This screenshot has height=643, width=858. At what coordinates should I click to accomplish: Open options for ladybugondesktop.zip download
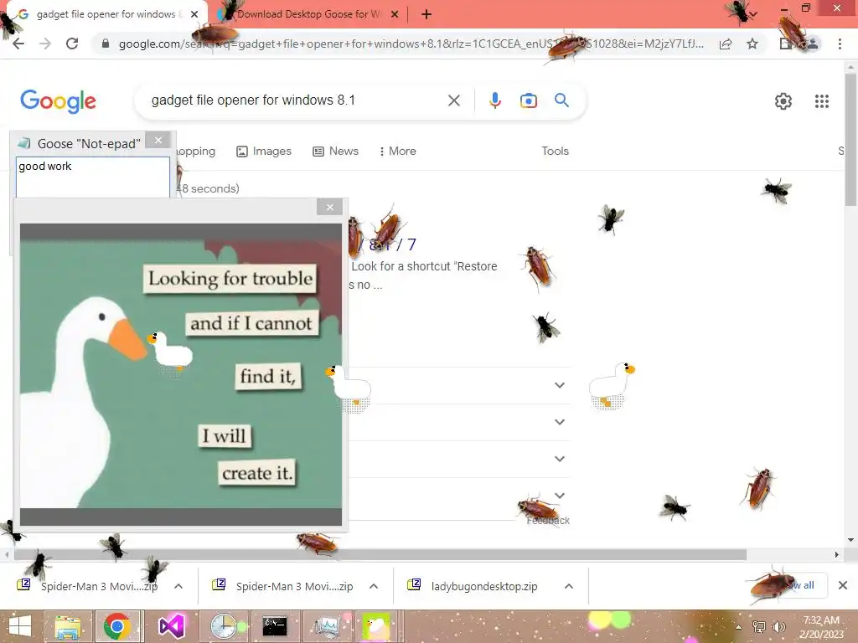click(x=569, y=586)
